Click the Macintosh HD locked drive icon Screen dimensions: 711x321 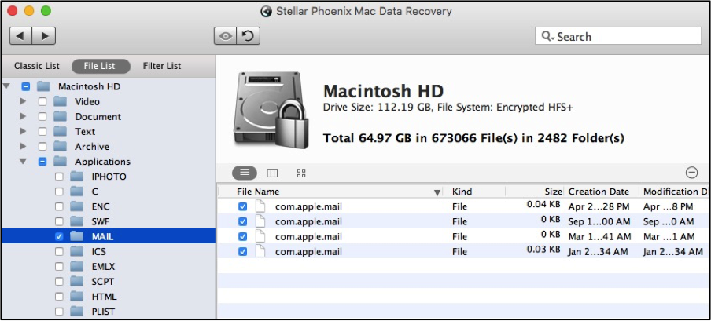271,110
